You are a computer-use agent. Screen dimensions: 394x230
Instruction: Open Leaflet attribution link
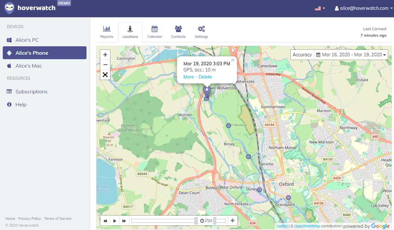pos(282,226)
